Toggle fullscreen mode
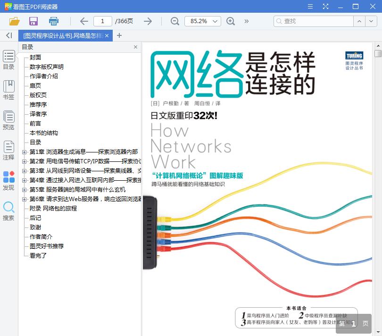 click(326, 6)
